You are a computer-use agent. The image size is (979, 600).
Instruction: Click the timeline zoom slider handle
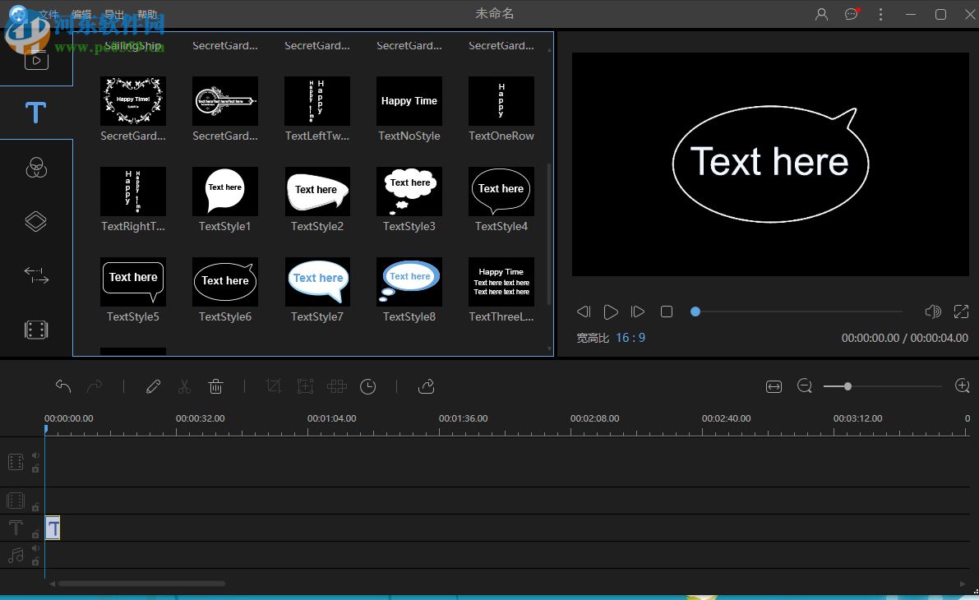847,386
